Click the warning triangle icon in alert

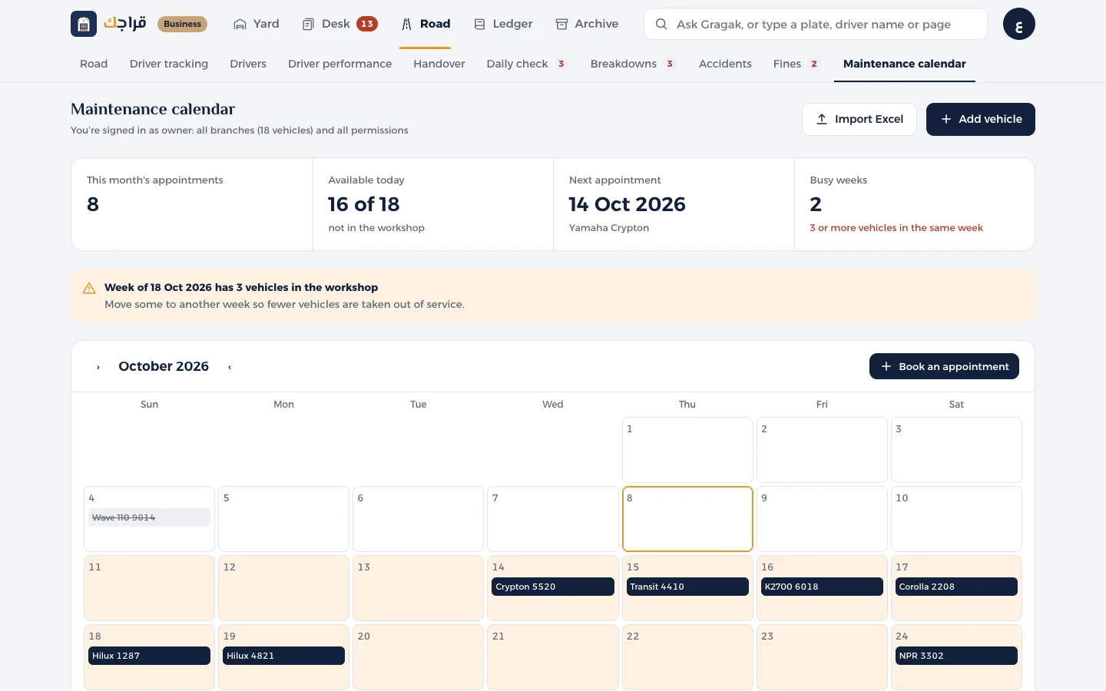pyautogui.click(x=89, y=288)
